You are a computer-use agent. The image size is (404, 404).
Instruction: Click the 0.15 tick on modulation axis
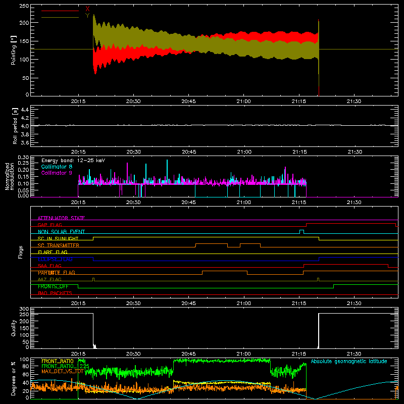tap(23, 176)
